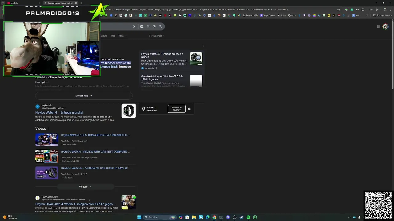
Task: Show hidden system tray icons
Action: click(x=349, y=217)
